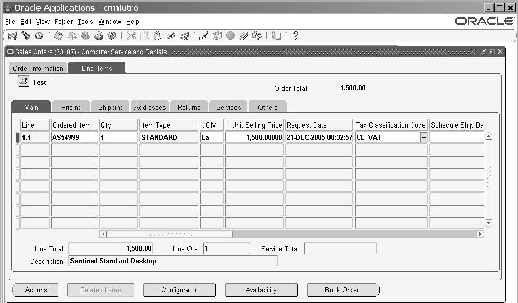The image size is (518, 303).
Task: Click the New record toolbar icon
Action: point(13,36)
